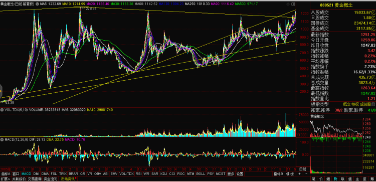The image size is (376, 182).
Task: Click the plus zoom-in button
Action: click(299, 174)
